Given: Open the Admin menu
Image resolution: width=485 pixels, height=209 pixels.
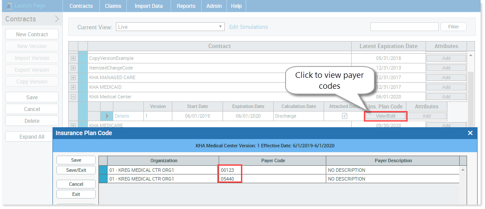Looking at the screenshot, I should click(214, 6).
